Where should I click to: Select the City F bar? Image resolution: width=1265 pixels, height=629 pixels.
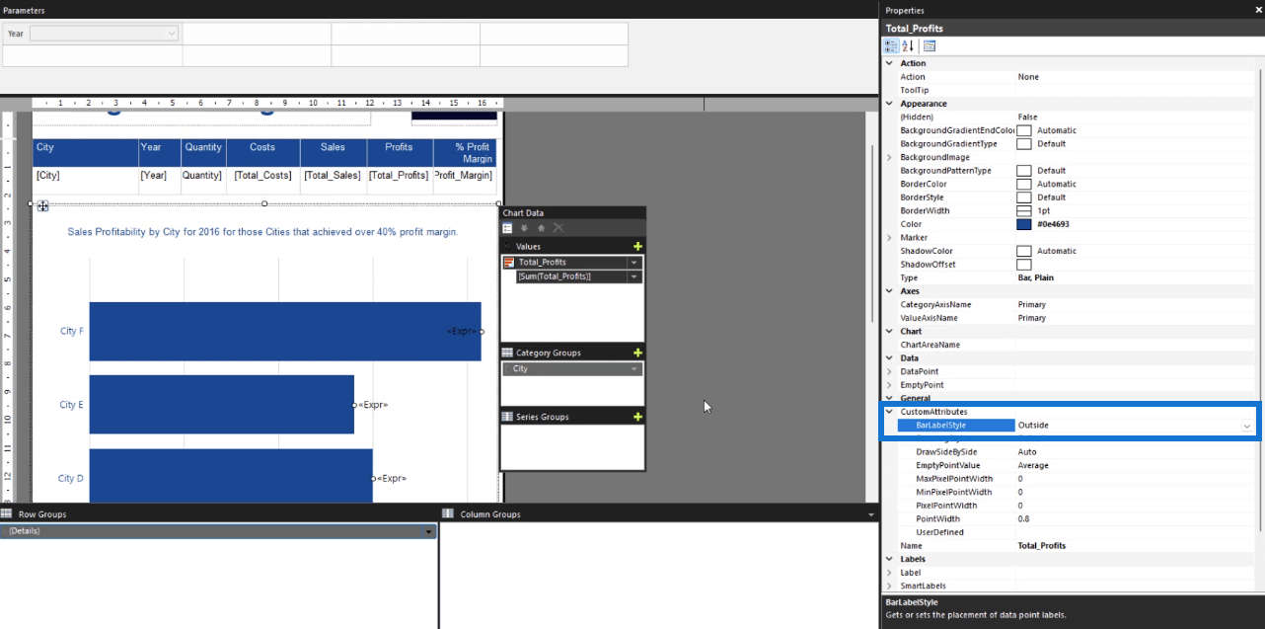[285, 331]
